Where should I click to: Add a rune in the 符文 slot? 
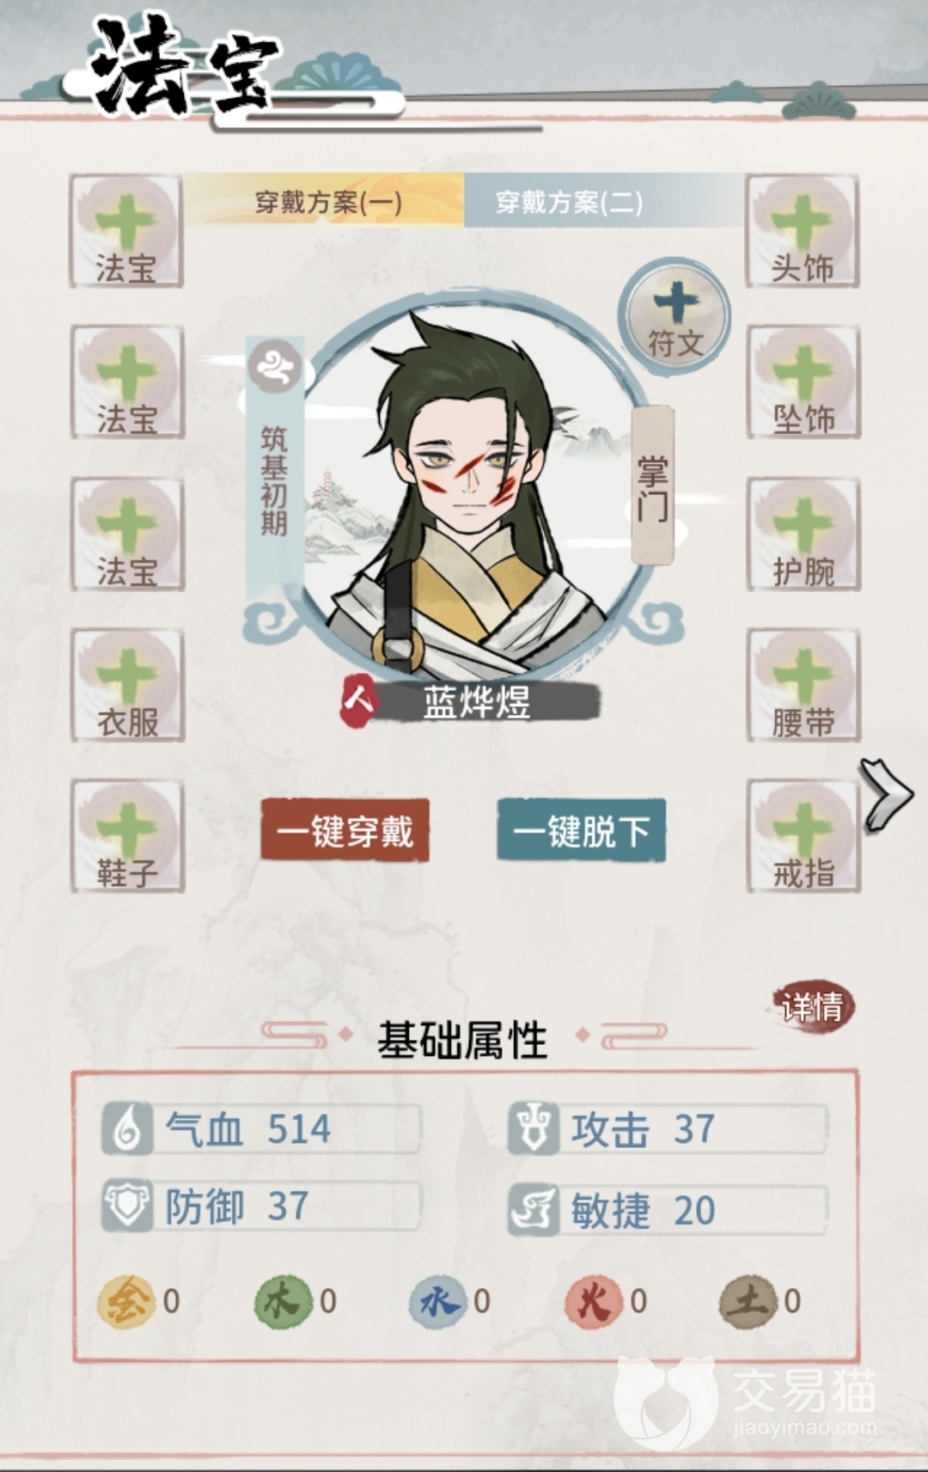click(675, 316)
